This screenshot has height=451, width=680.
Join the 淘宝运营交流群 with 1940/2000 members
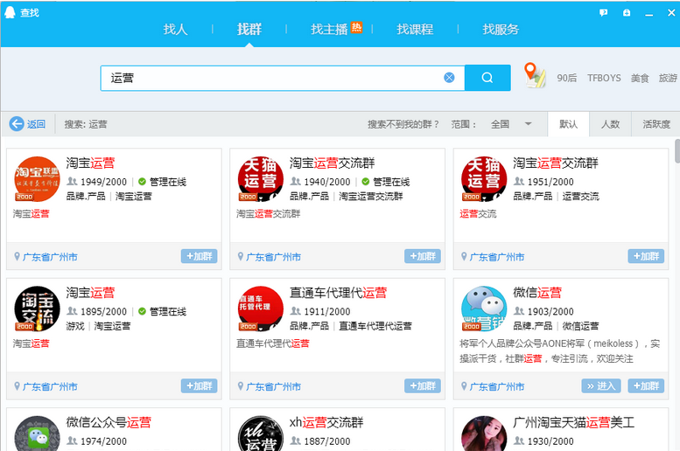[423, 256]
